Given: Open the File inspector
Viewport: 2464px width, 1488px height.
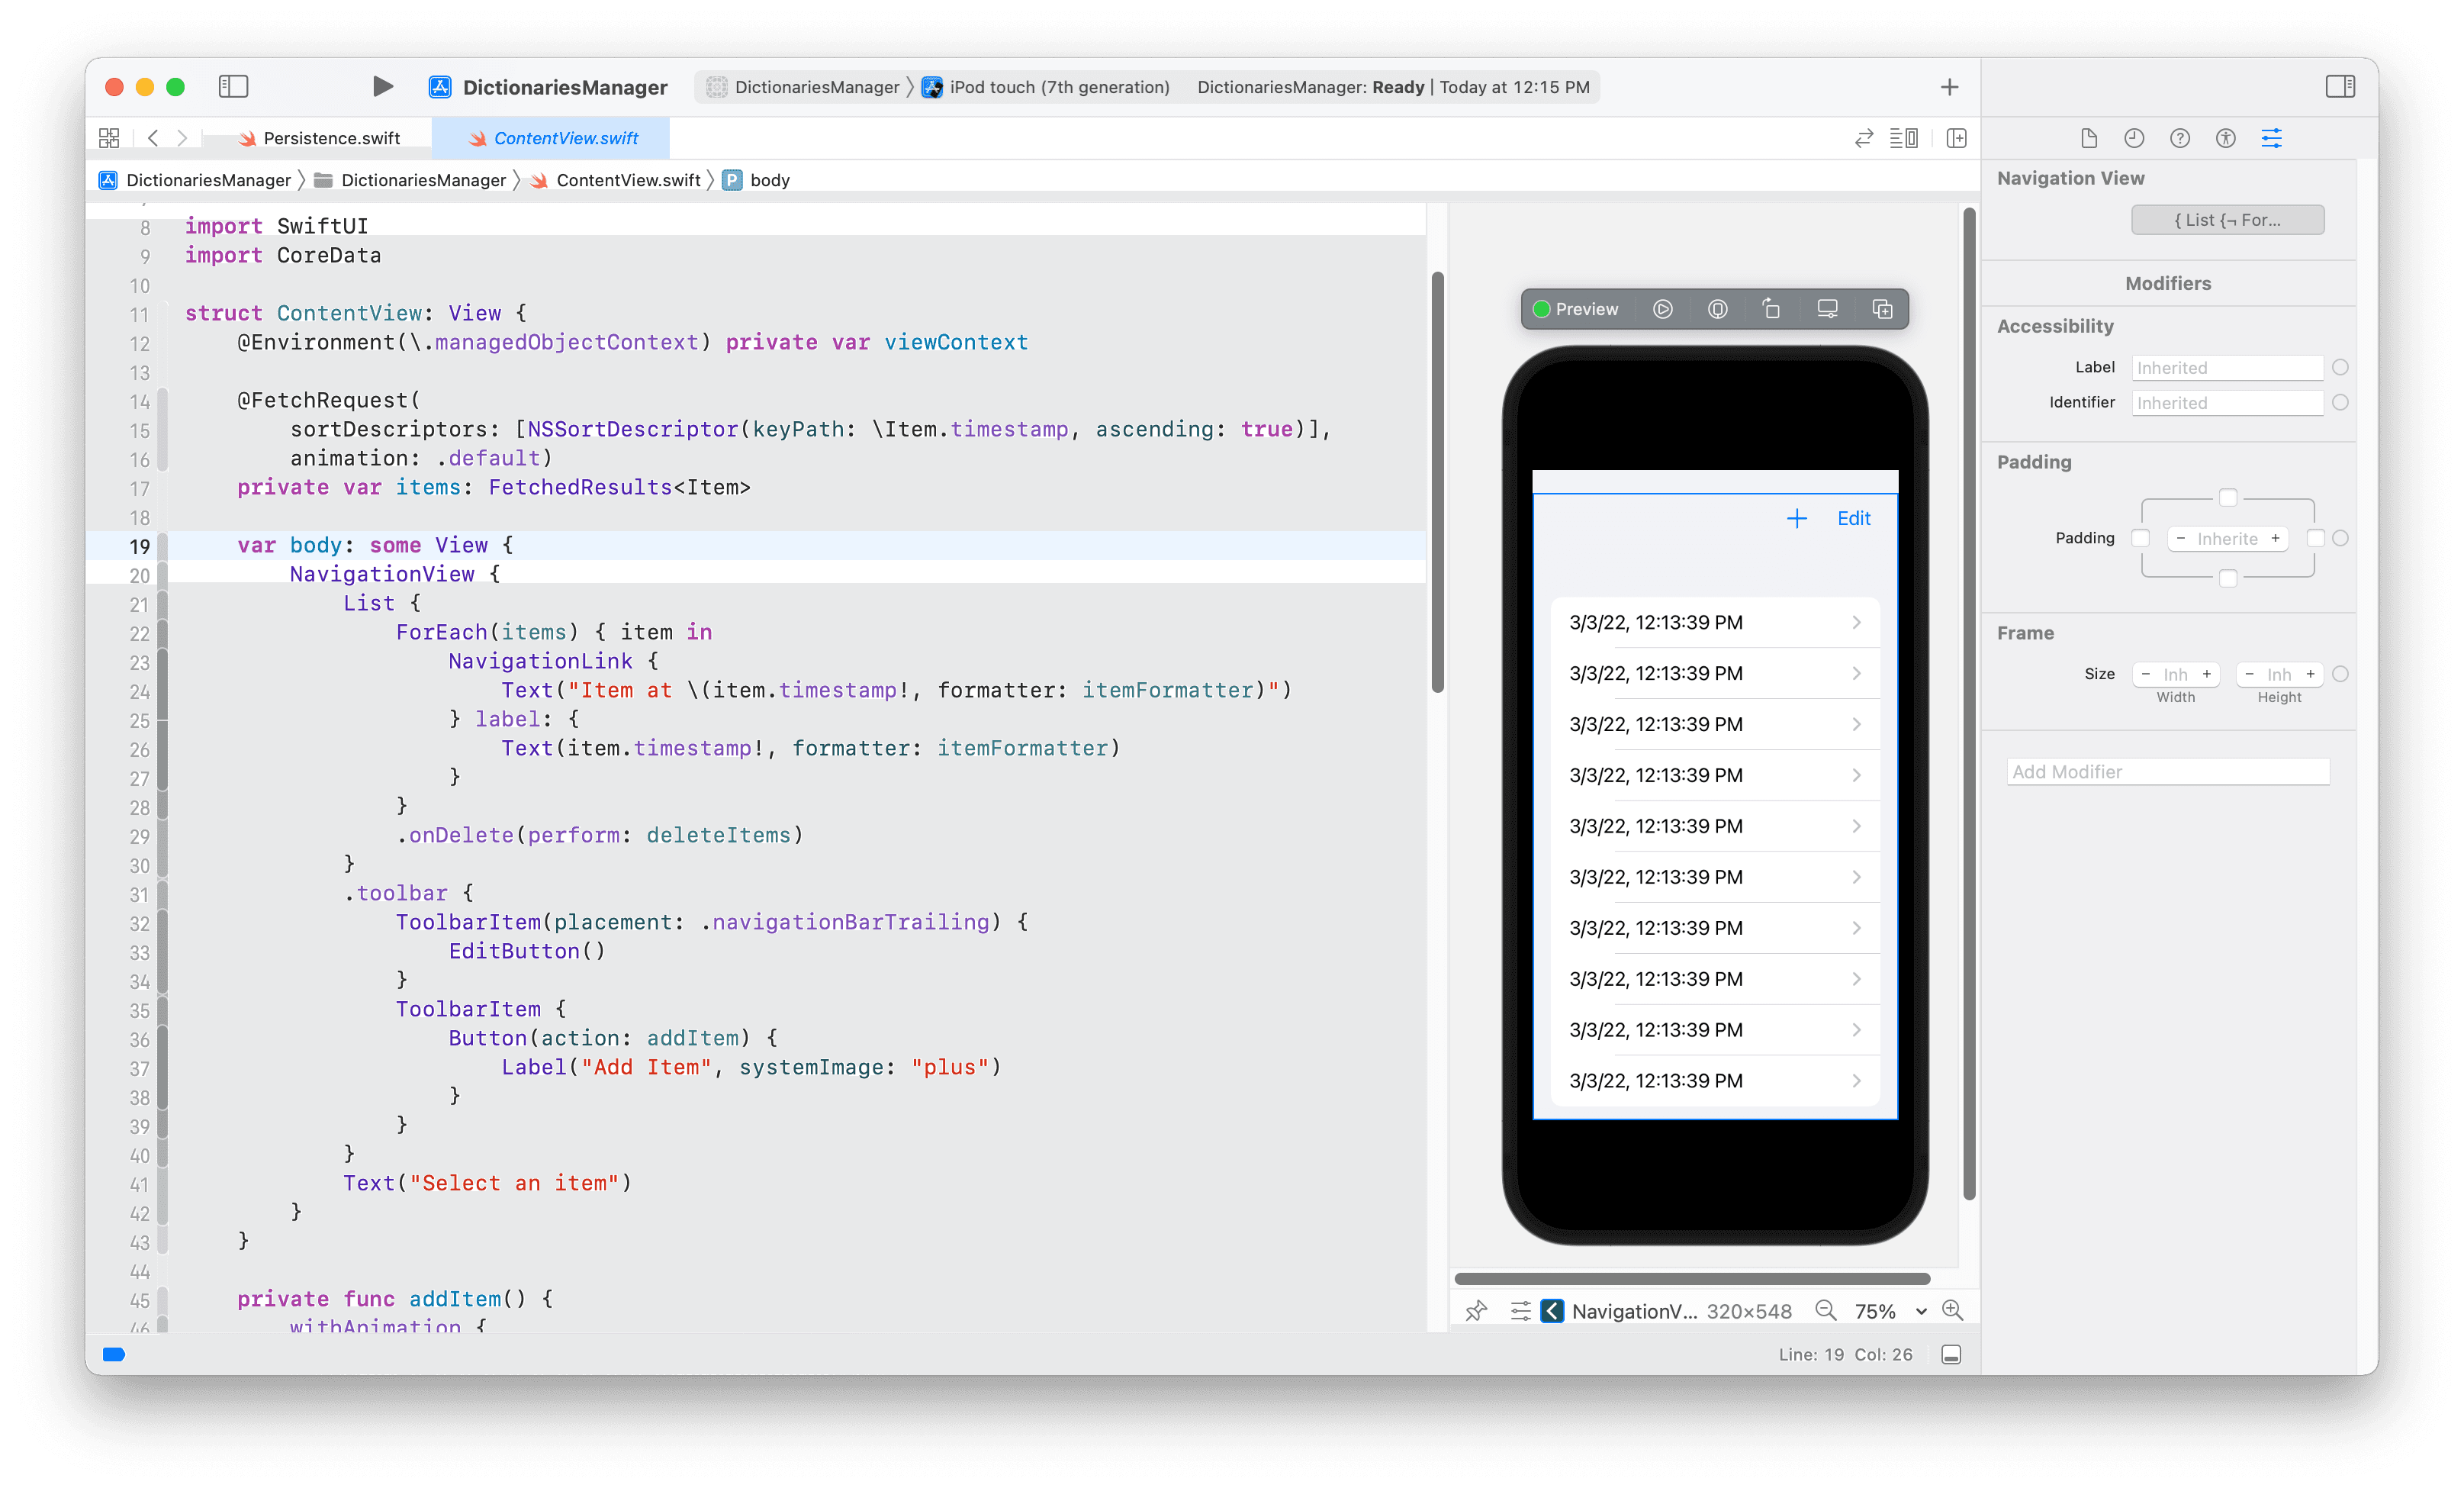Looking at the screenshot, I should pyautogui.click(x=2088, y=138).
